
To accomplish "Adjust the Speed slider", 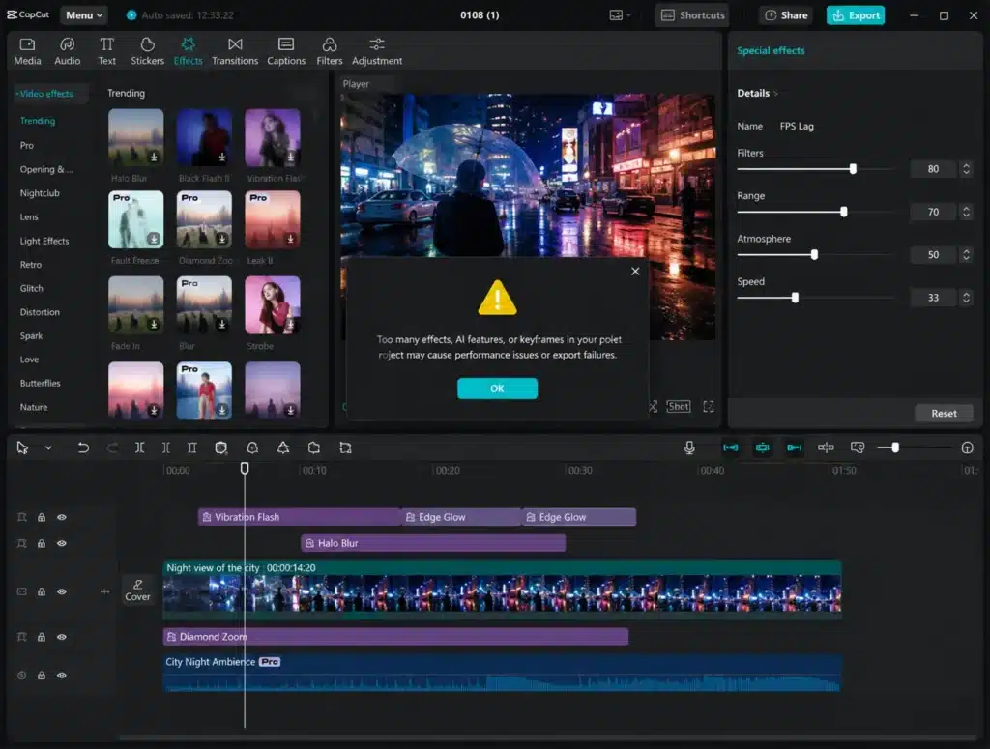I will pos(795,298).
